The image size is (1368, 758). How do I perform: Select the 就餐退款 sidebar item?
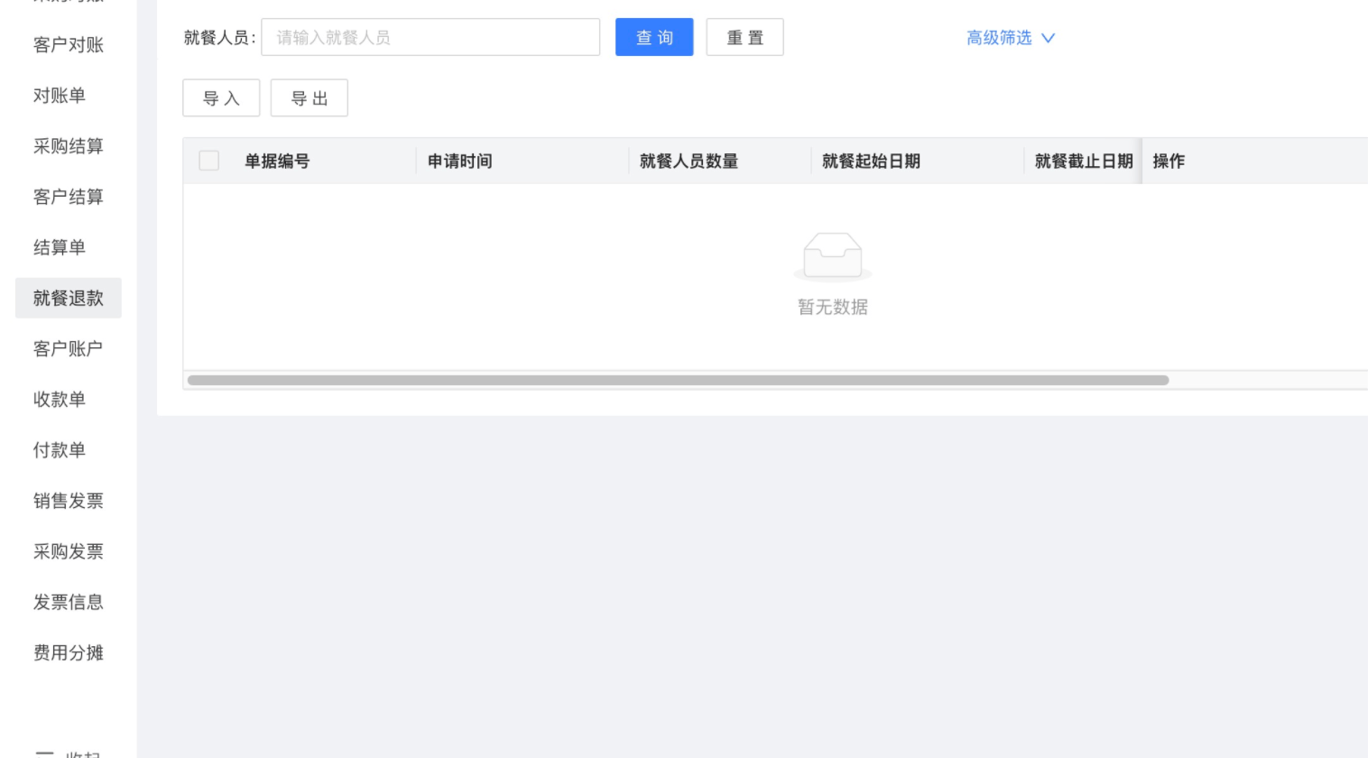click(x=69, y=298)
